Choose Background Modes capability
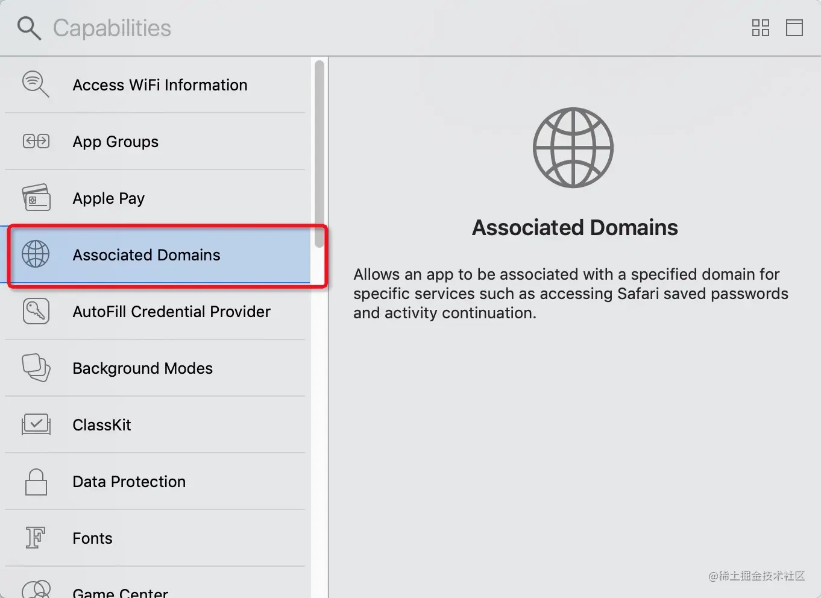The height and width of the screenshot is (598, 821). pyautogui.click(x=142, y=368)
